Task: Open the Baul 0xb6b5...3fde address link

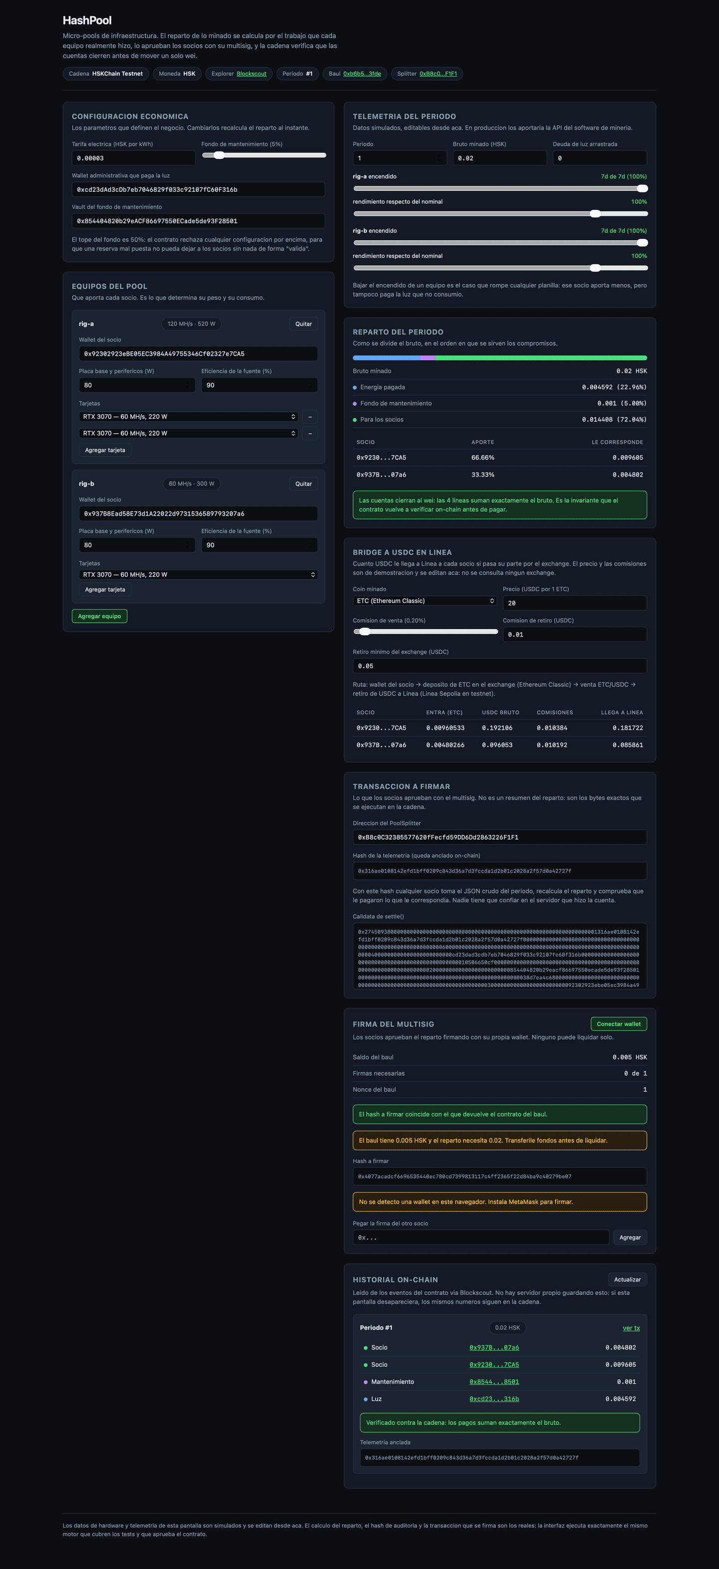Action: [362, 73]
